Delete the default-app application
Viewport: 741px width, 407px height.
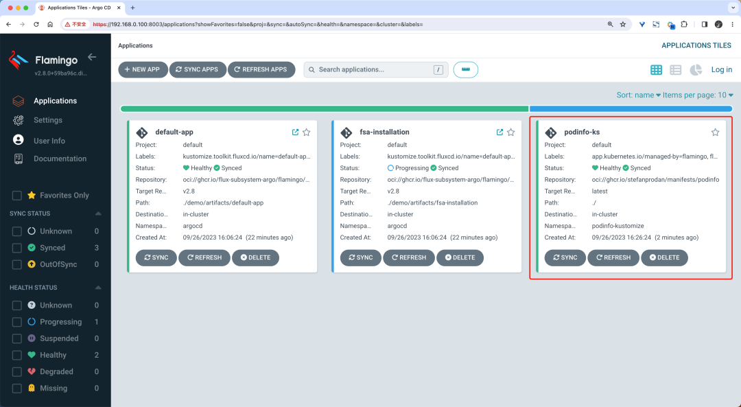click(x=256, y=257)
